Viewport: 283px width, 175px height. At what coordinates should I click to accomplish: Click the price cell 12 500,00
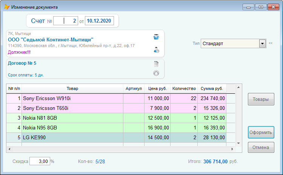pos(157,118)
